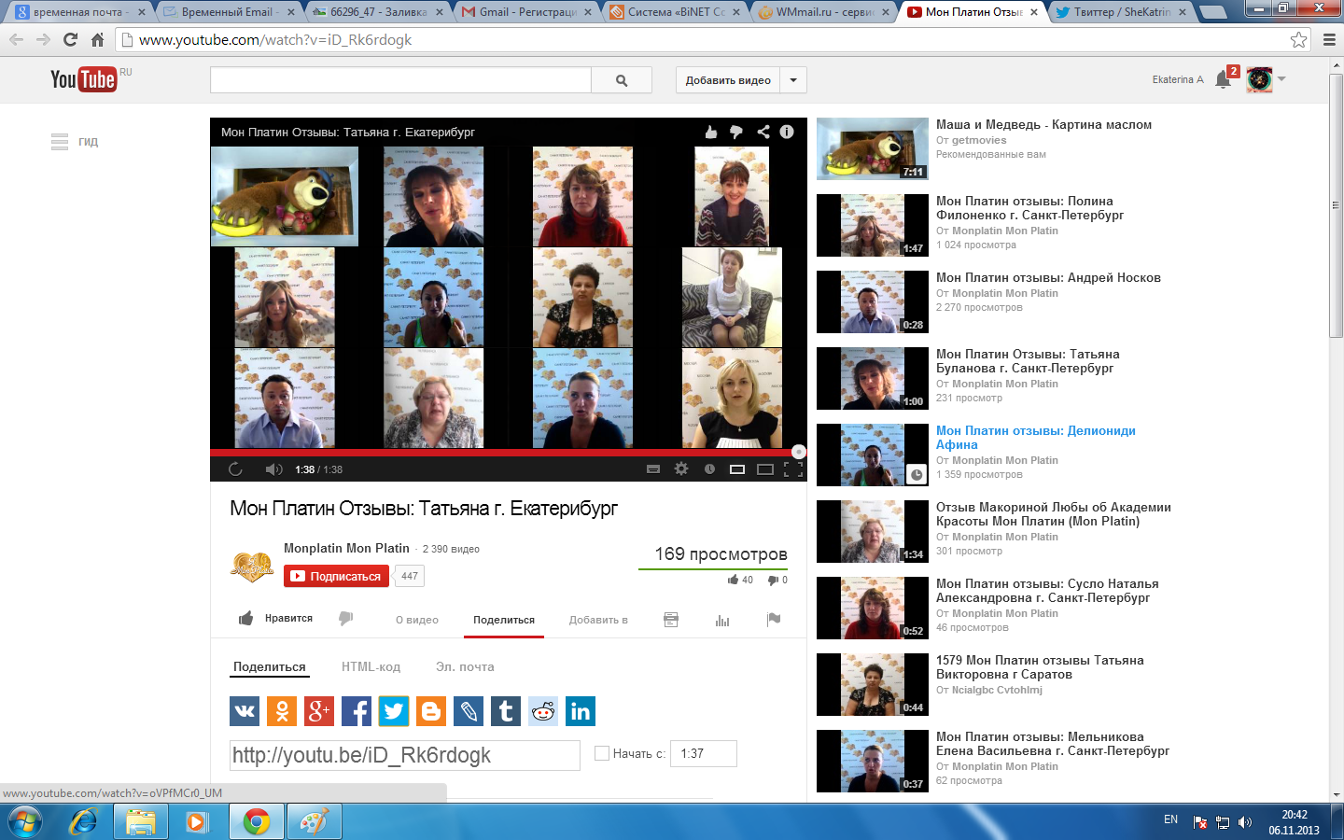This screenshot has width=1344, height=840.
Task: Click the thumbs-up icon on the player top bar
Action: point(711,132)
